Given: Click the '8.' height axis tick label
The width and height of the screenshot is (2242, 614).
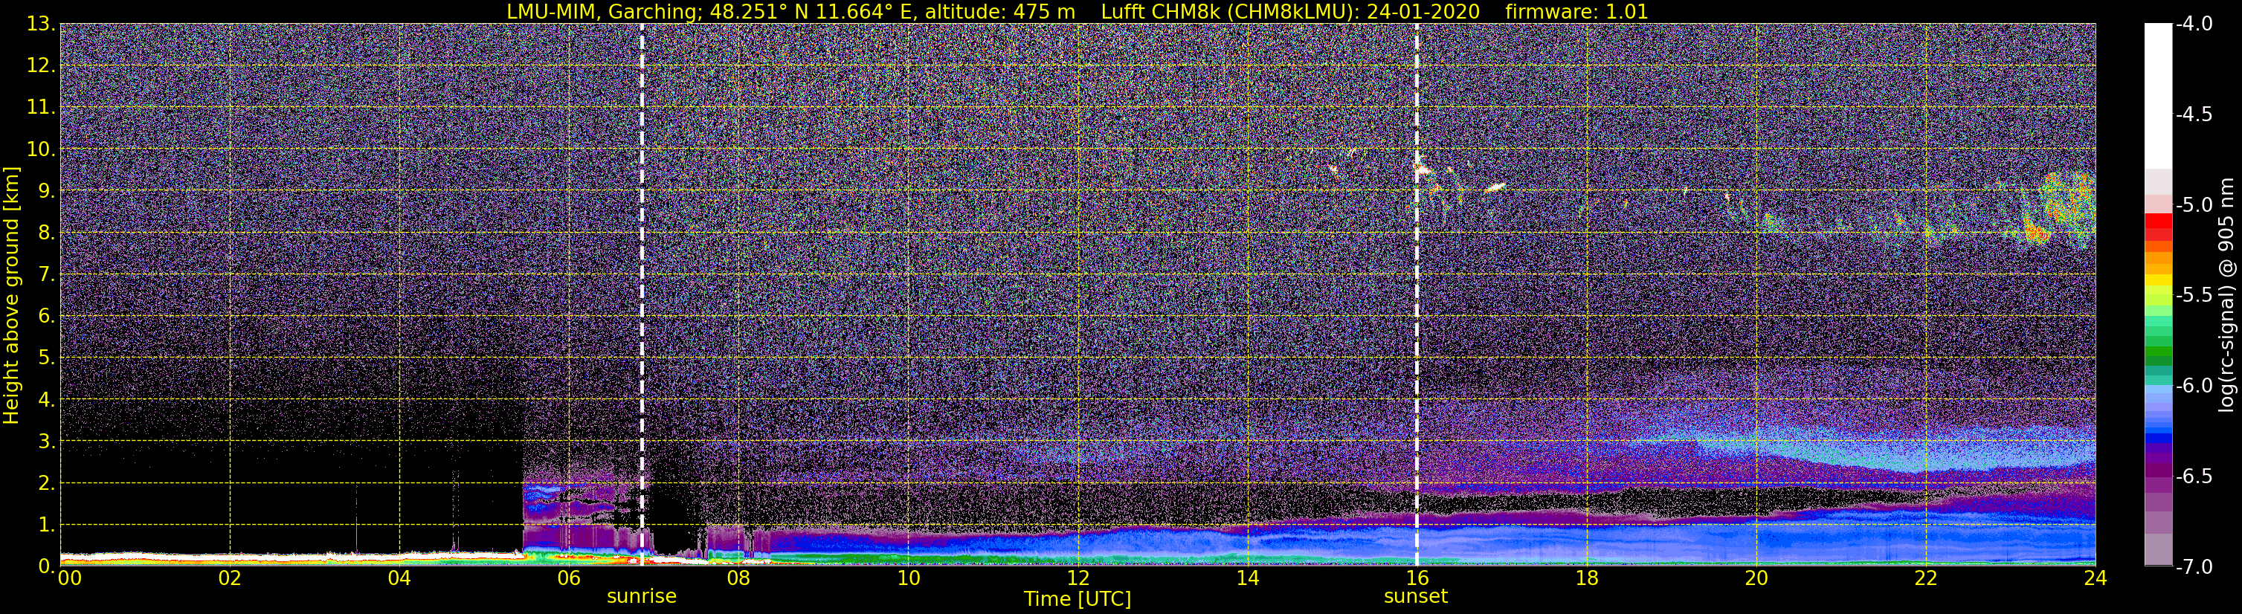Looking at the screenshot, I should [x=46, y=233].
